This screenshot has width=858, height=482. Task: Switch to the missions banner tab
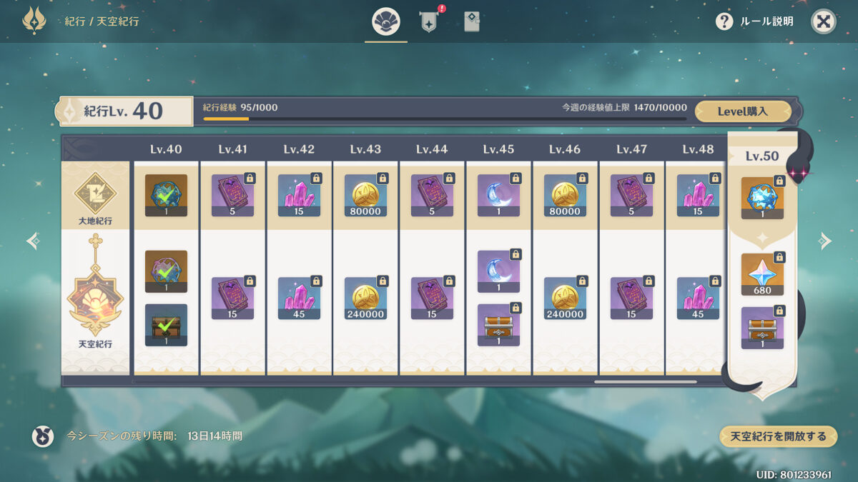pos(429,21)
